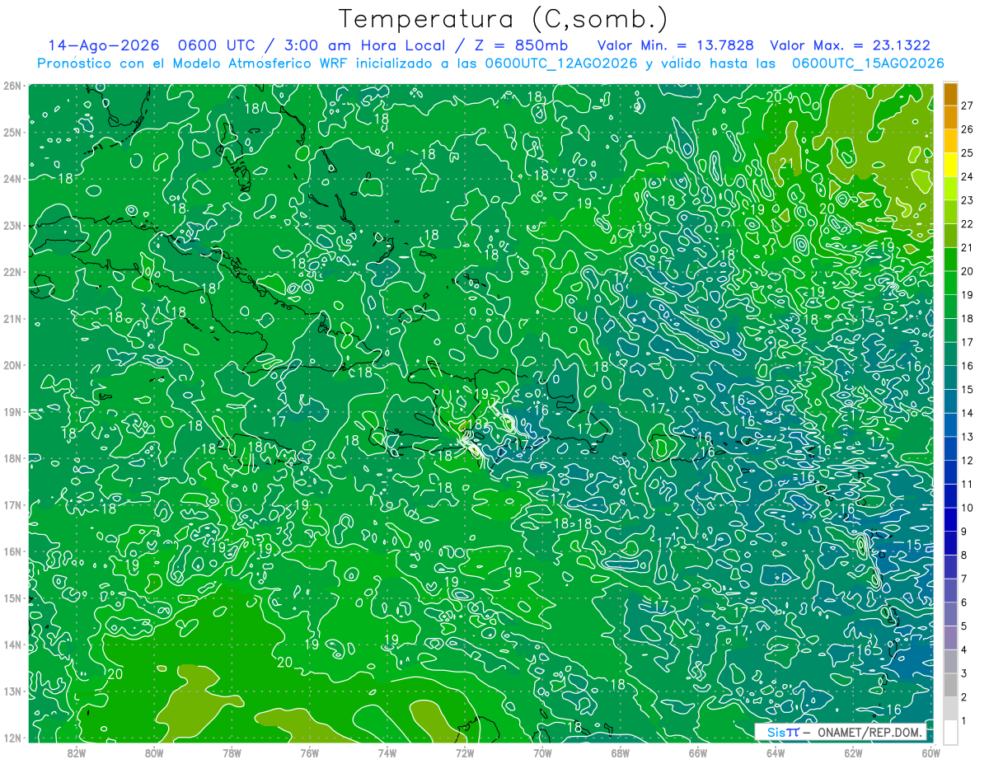Click the colorbar scale label '27'

[968, 105]
